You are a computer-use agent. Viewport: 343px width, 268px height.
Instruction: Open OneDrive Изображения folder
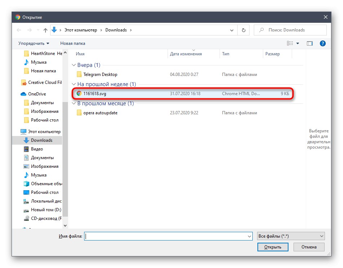pos(41,111)
